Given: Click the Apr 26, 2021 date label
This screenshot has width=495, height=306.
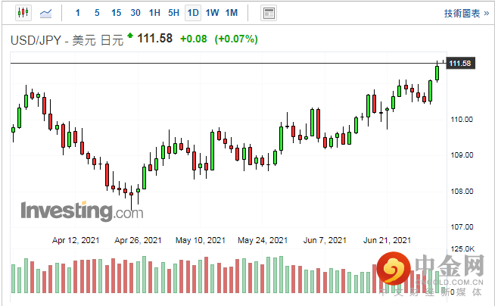Looking at the screenshot, I should pyautogui.click(x=138, y=240).
